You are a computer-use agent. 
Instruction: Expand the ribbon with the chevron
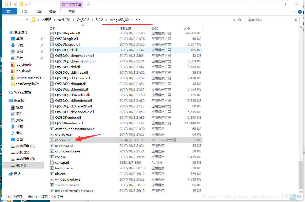(x=294, y=12)
